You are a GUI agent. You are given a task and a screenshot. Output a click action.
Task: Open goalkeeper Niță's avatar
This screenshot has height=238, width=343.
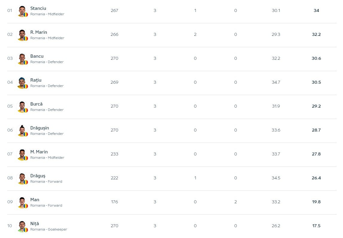point(22,226)
